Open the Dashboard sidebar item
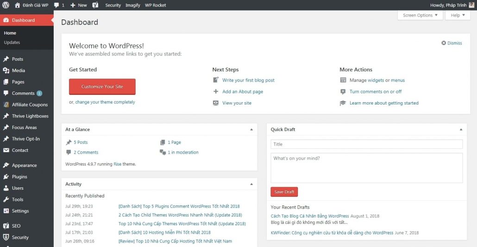This screenshot has width=477, height=247. 27,20
